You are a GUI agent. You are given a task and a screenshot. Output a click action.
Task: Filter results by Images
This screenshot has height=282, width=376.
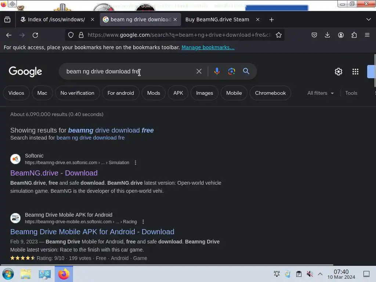(x=205, y=93)
